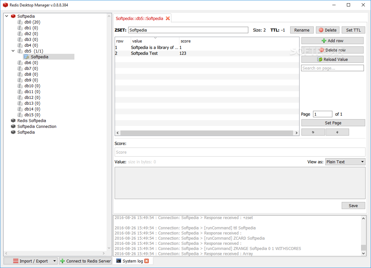371x268 pixels.
Task: Click the db15 database icon
Action: point(20,115)
